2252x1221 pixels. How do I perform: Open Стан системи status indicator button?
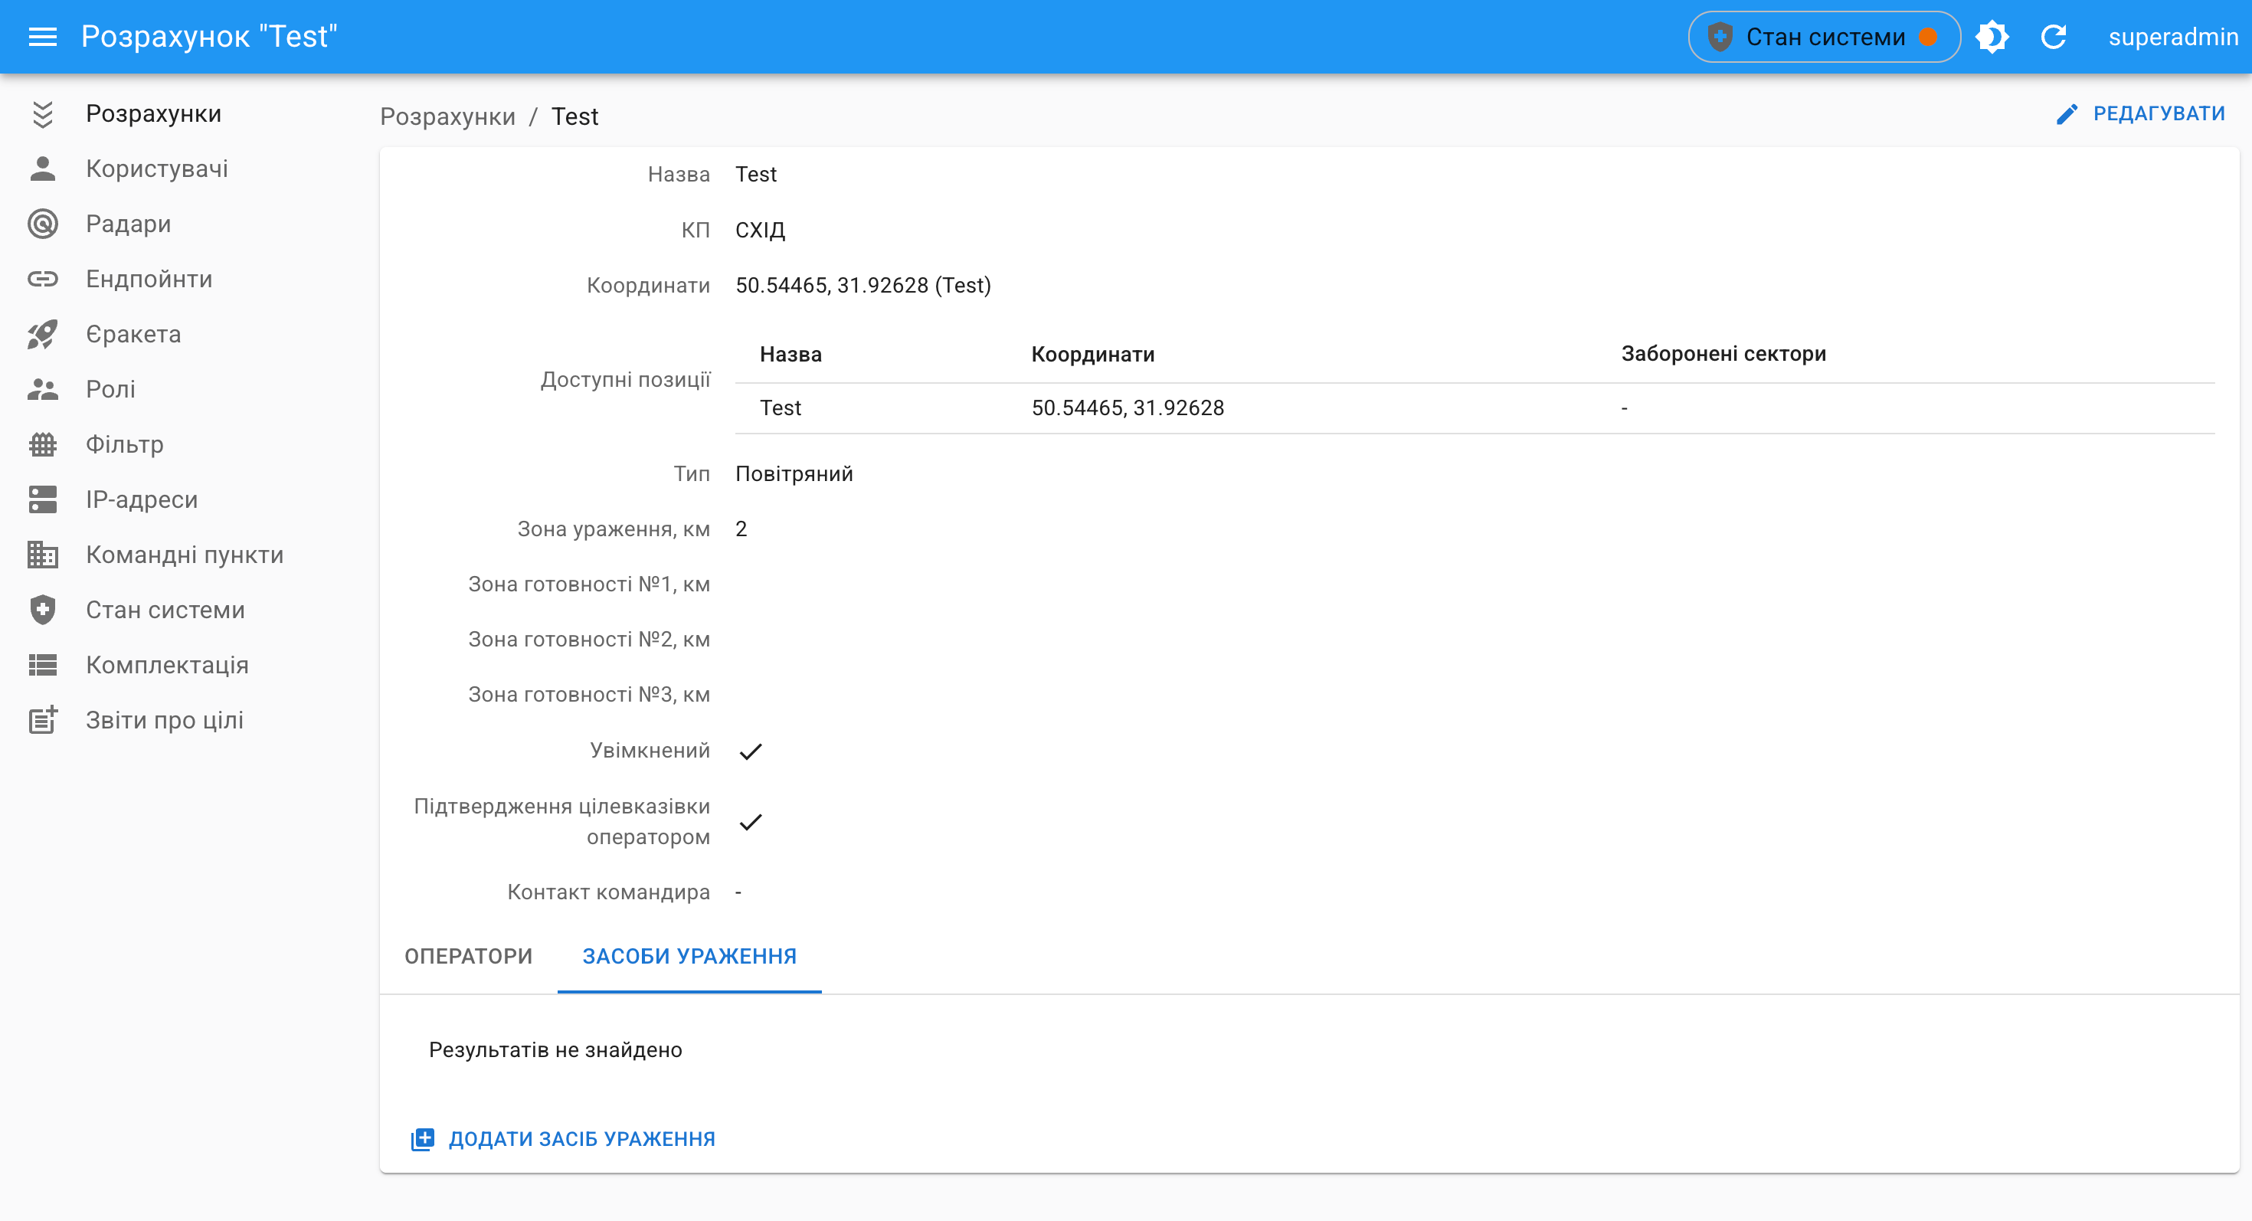tap(1824, 37)
